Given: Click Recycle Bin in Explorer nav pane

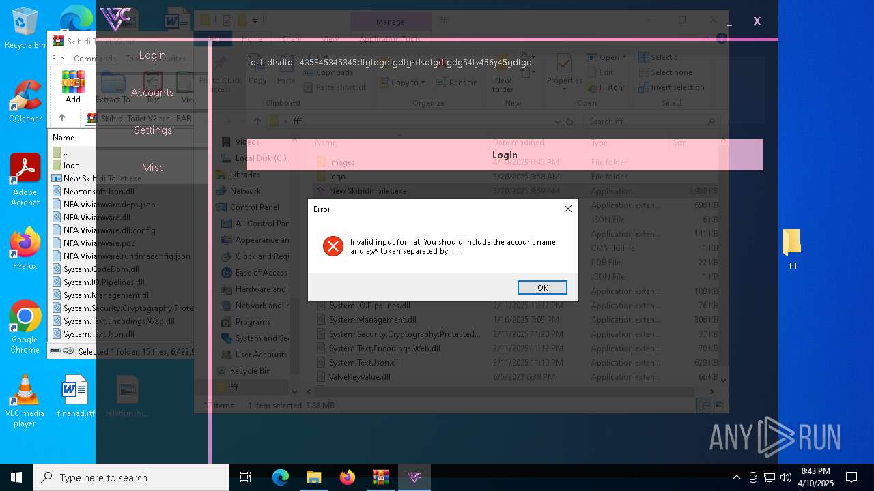Looking at the screenshot, I should [x=250, y=371].
